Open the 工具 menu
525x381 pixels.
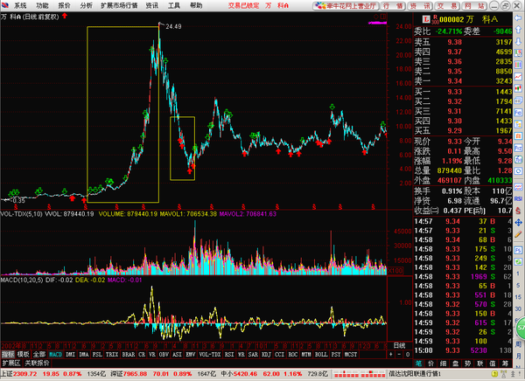[x=174, y=5]
